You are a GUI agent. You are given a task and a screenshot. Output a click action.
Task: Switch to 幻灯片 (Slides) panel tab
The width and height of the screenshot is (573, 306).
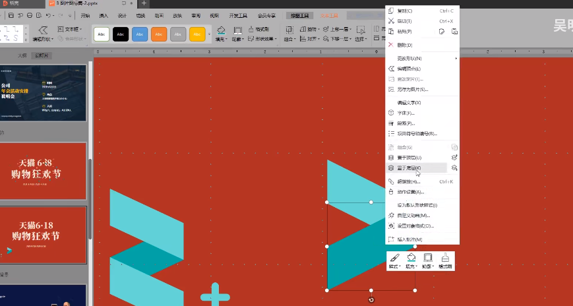(42, 55)
